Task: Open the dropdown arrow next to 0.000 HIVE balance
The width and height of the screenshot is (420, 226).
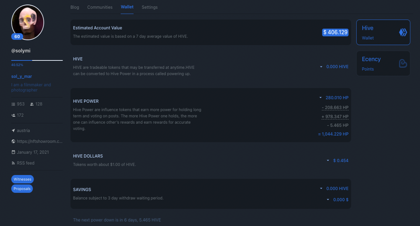Action: (321, 67)
